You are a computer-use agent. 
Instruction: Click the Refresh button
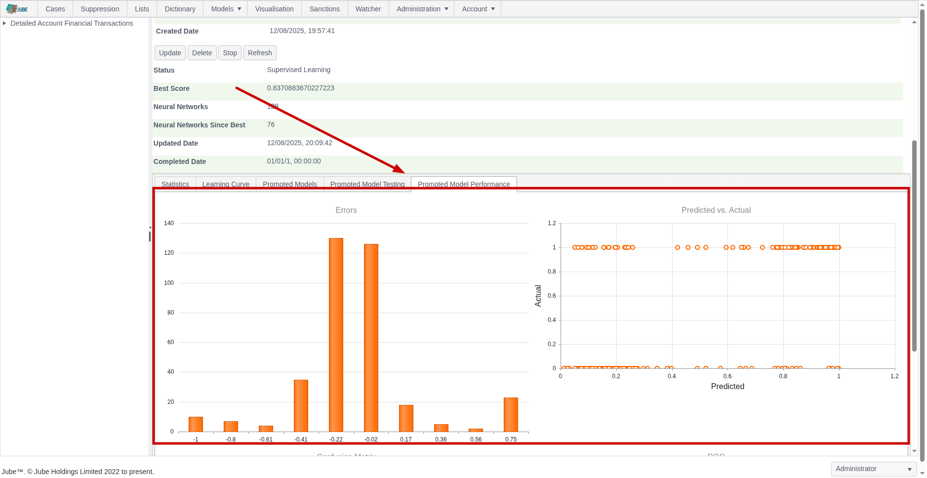(260, 53)
